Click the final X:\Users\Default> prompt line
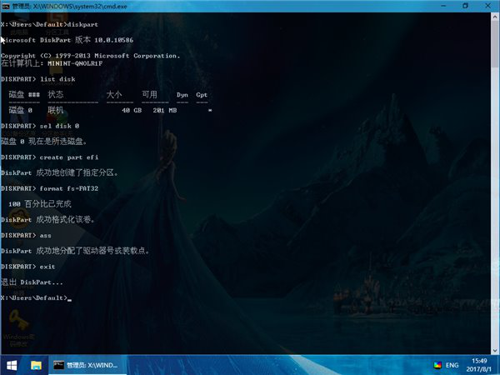This screenshot has width=500, height=375. coord(35,297)
